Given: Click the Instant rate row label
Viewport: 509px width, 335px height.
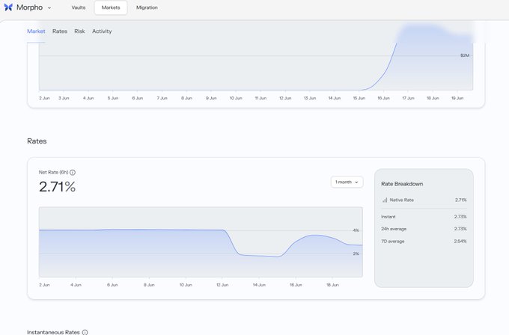Looking at the screenshot, I should pyautogui.click(x=388, y=217).
